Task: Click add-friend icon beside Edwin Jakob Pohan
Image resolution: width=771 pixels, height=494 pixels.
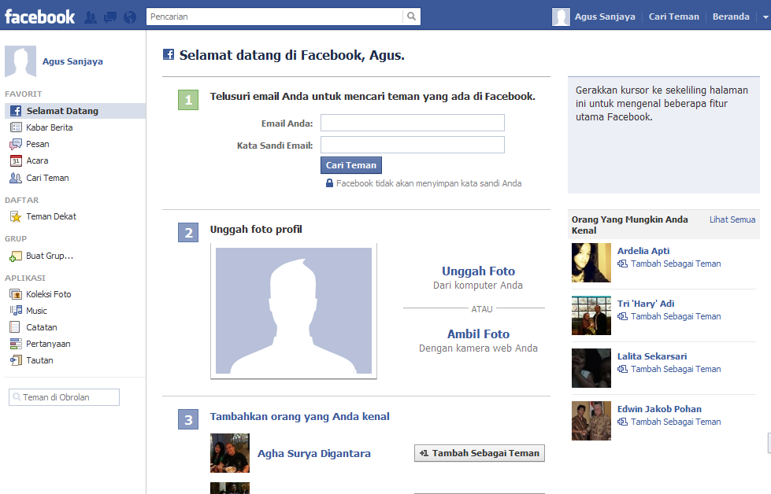Action: coord(622,422)
